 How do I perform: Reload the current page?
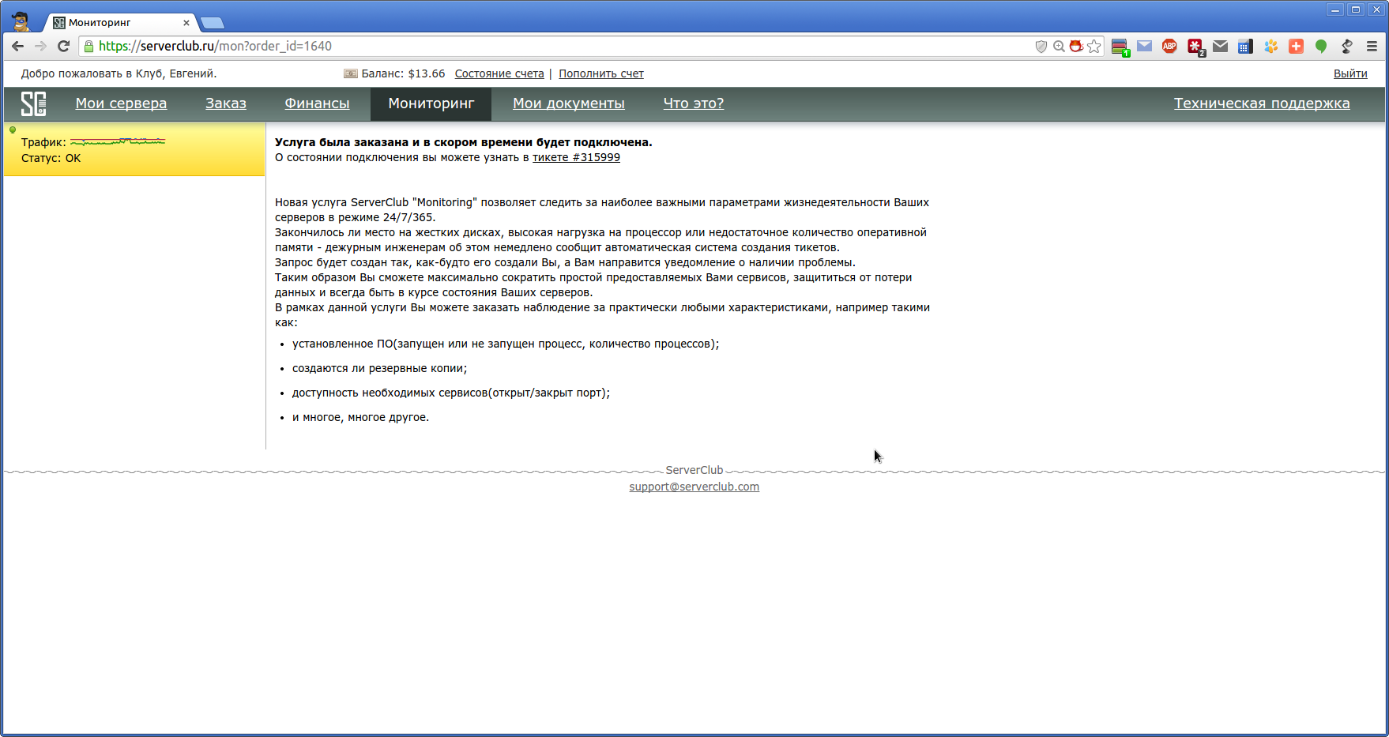tap(64, 46)
